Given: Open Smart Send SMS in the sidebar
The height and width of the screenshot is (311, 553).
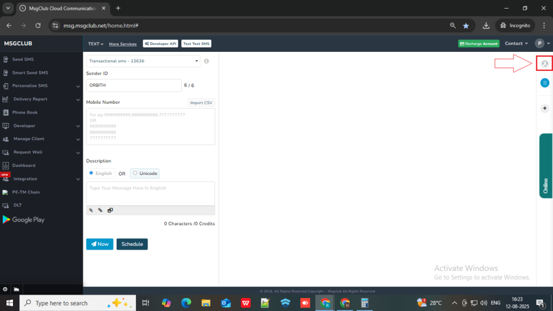Looking at the screenshot, I should coord(30,73).
